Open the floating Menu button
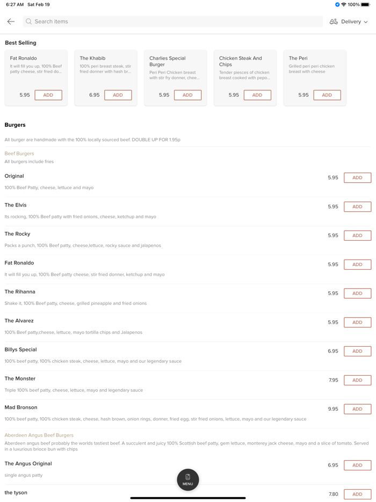This screenshot has width=376, height=502. (x=187, y=479)
